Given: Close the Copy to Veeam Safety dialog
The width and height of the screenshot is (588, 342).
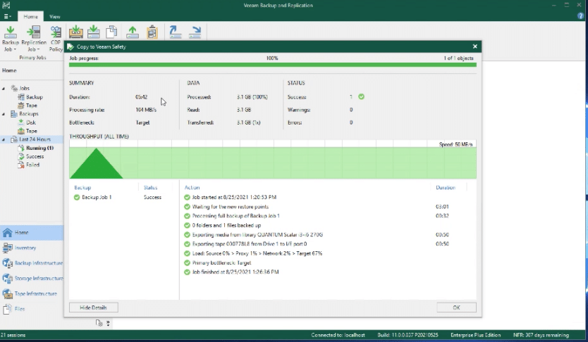Looking at the screenshot, I should (474, 46).
